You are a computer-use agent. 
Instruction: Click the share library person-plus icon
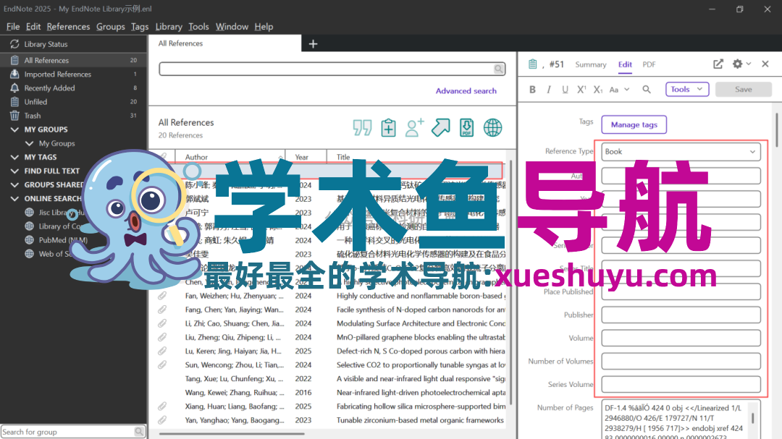(414, 127)
